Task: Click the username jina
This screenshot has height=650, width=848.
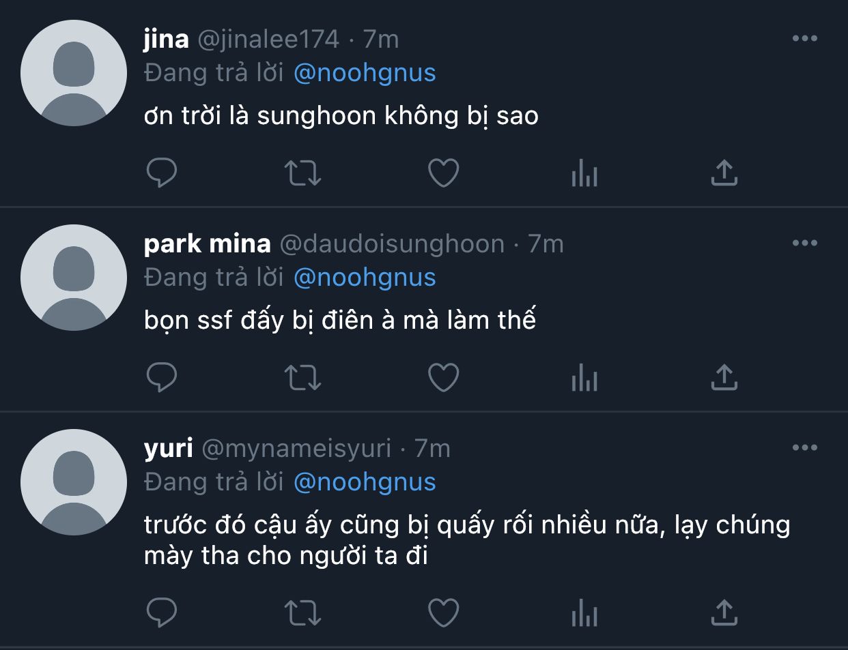Action: click(166, 39)
